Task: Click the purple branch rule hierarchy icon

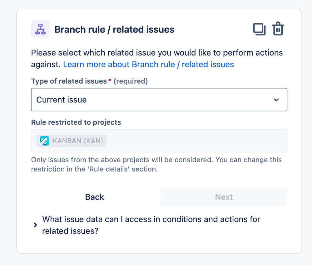Action: (x=40, y=29)
